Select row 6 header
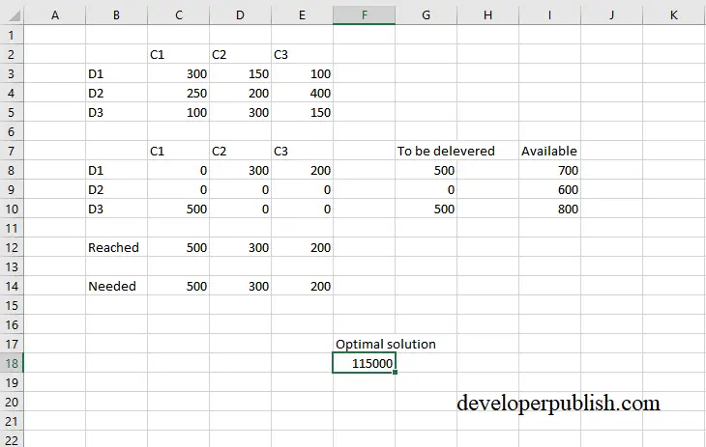The height and width of the screenshot is (447, 706). 12,131
